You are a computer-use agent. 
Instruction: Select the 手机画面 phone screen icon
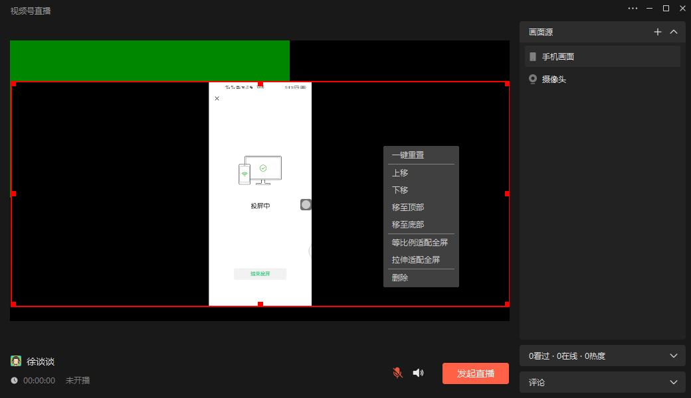coord(532,56)
